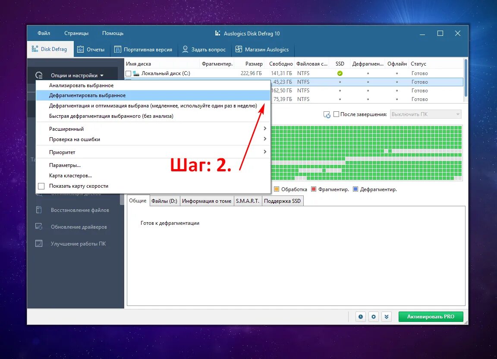Click the green SSD check icon
This screenshot has width=497, height=359.
pyautogui.click(x=340, y=73)
